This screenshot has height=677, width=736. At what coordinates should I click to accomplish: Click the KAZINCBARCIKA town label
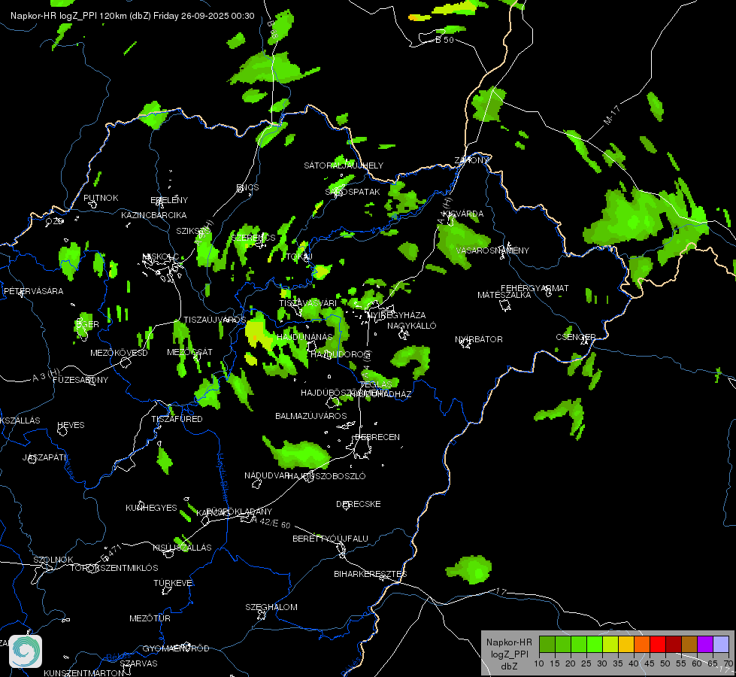point(154,215)
